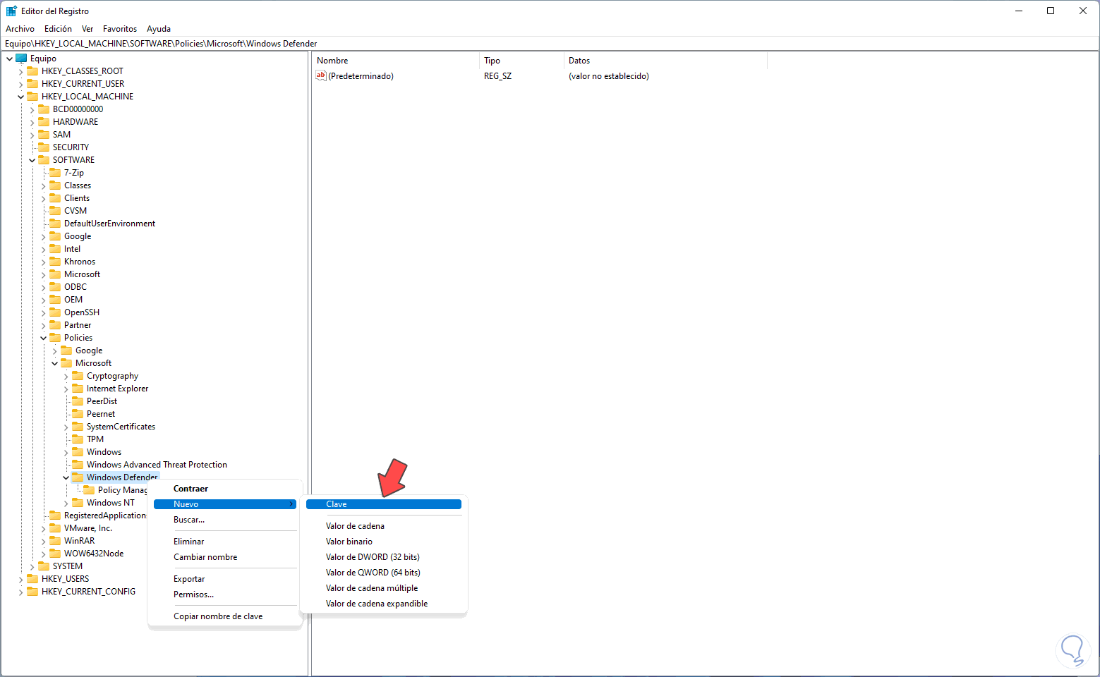Viewport: 1100px width, 677px height.
Task: Click the HARDWARE folder icon
Action: point(44,122)
